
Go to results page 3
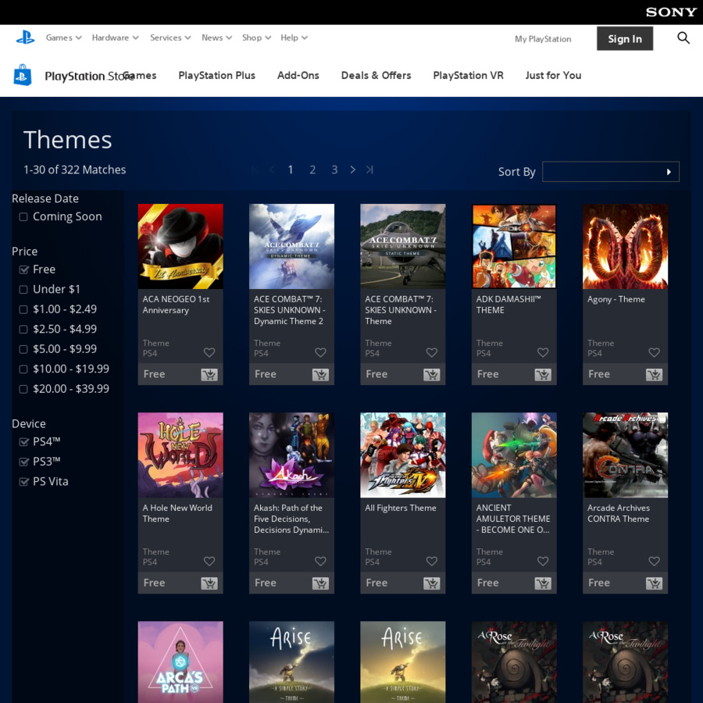(x=334, y=170)
